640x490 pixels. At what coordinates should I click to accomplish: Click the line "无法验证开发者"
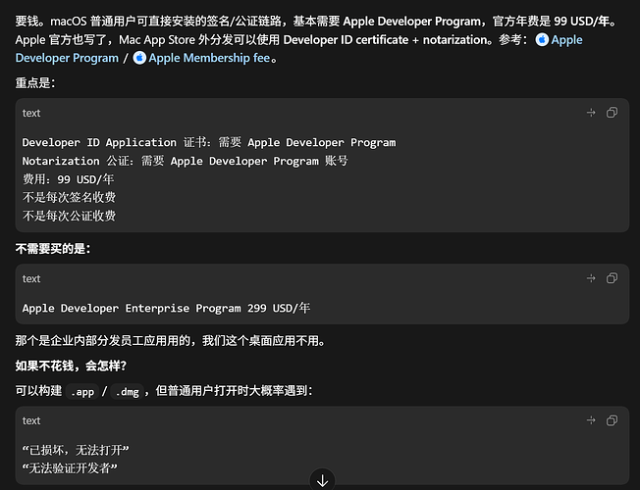[70, 468]
